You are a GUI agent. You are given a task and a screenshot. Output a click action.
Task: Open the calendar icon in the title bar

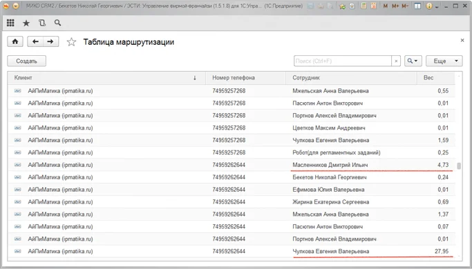pos(374,6)
